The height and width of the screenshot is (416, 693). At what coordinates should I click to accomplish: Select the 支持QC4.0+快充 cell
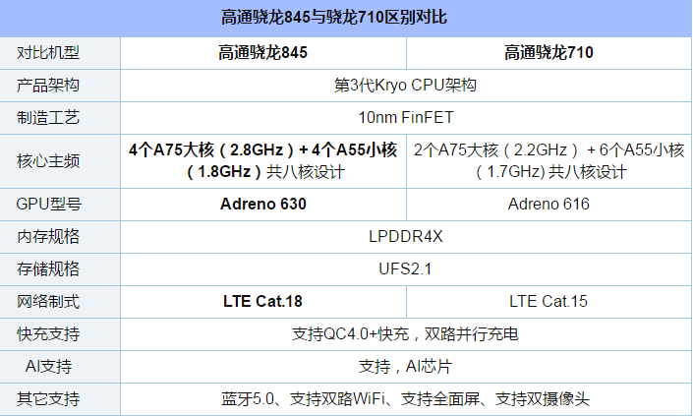click(x=406, y=334)
